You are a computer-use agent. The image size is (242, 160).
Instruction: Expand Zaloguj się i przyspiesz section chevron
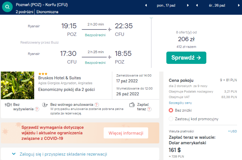[x=14, y=154]
